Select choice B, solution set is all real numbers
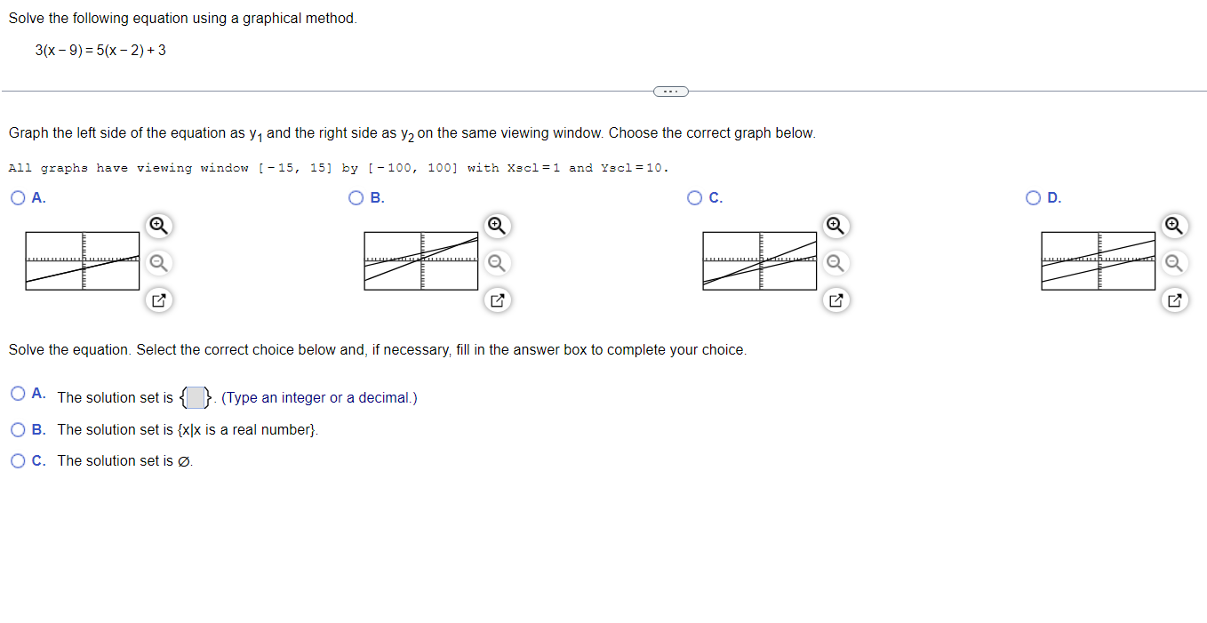This screenshot has height=623, width=1207. pyautogui.click(x=18, y=429)
